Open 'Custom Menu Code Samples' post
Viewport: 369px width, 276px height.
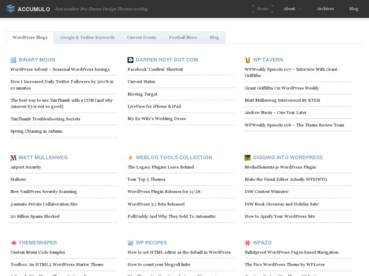[37, 252]
